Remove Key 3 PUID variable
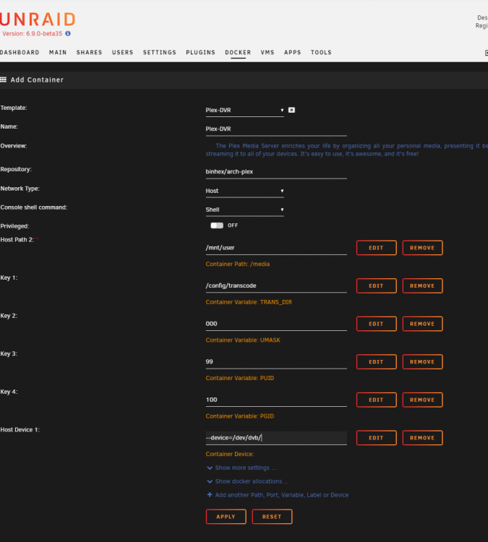 [422, 362]
